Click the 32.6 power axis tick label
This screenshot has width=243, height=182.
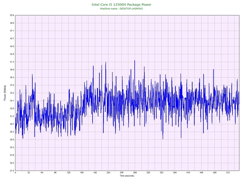pos(12,108)
